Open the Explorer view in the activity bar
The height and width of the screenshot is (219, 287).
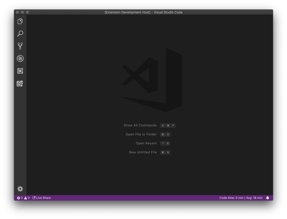click(20, 22)
